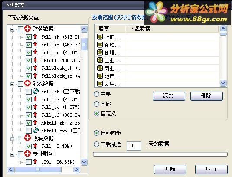The width and height of the screenshot is (232, 177).
Task: Click the red cross icon beside 专业财务
Action: click(x=27, y=154)
